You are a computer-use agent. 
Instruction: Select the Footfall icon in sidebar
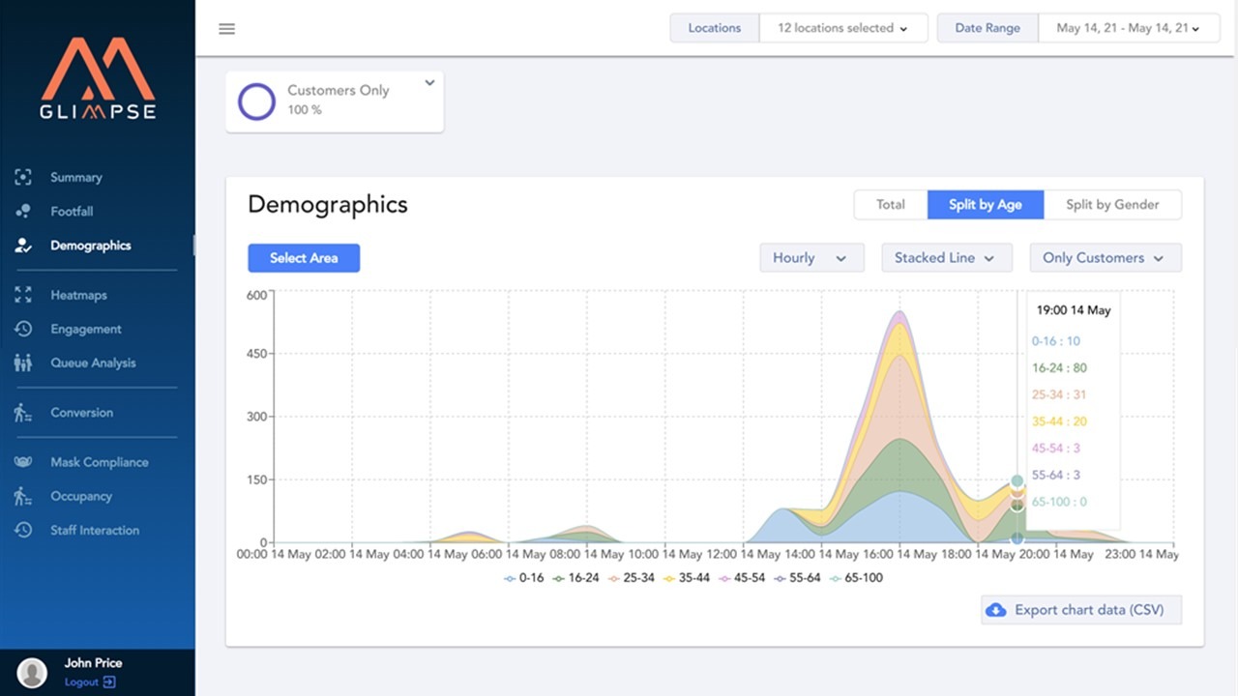coord(23,211)
